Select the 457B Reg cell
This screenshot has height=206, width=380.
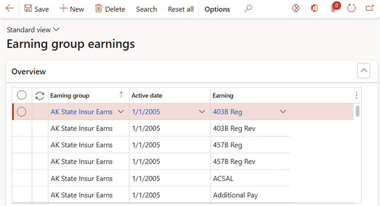(250, 145)
